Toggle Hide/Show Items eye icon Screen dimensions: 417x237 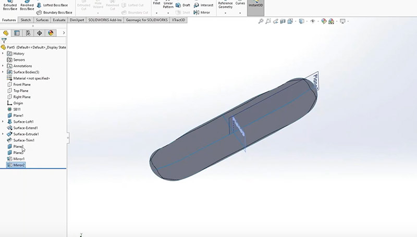312,21
